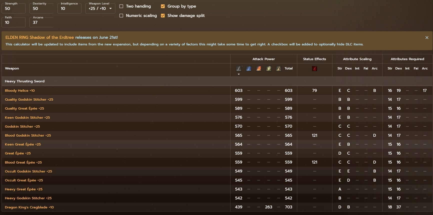Open Blood Godskin Stitcher +25 link
This screenshot has height=215, width=433.
pyautogui.click(x=28, y=135)
